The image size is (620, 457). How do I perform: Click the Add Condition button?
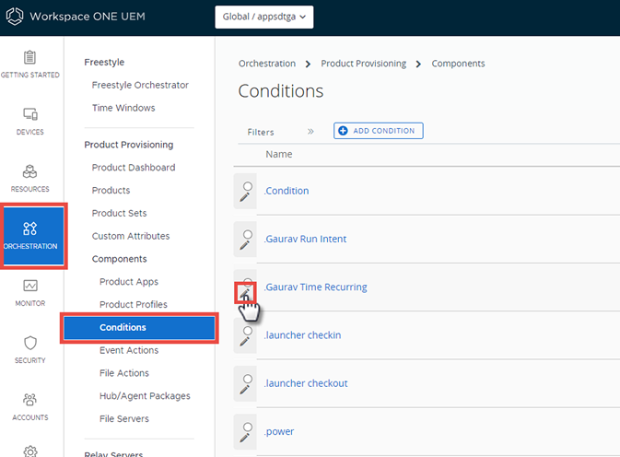(x=379, y=131)
